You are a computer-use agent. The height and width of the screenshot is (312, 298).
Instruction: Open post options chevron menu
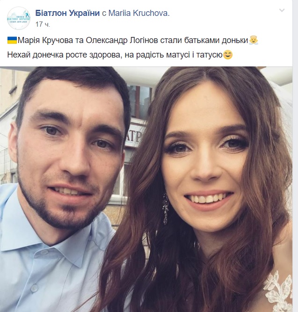point(282,10)
